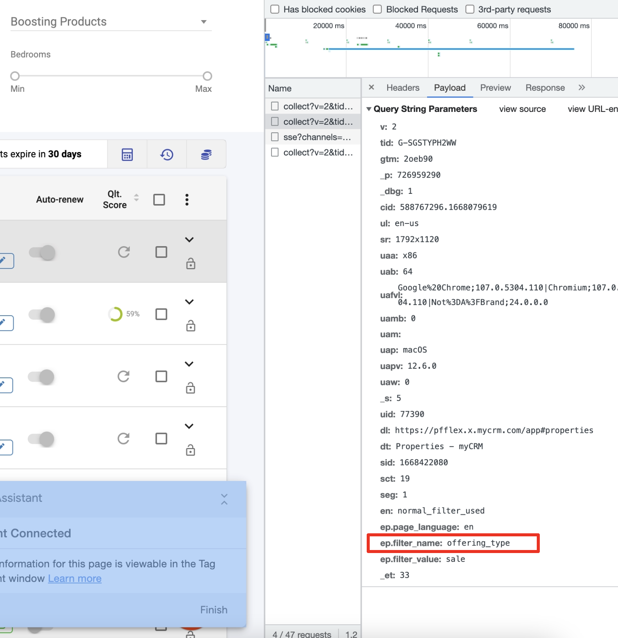618x638 pixels.
Task: Expand the third property row chevron
Action: pos(189,364)
